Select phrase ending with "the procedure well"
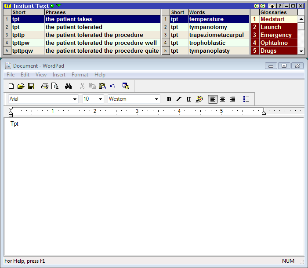 pyautogui.click(x=102, y=43)
